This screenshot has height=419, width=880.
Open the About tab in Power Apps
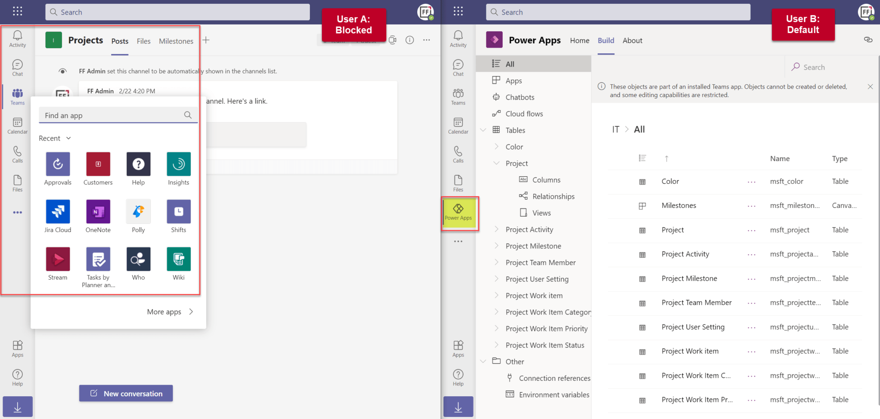click(632, 40)
